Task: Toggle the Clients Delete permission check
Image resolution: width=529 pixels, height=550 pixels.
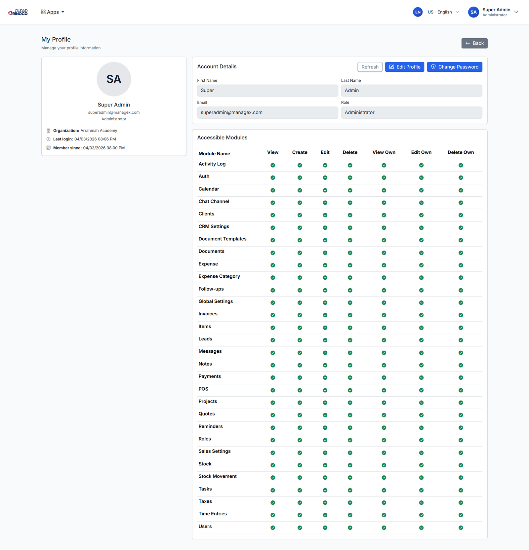Action: tap(350, 215)
